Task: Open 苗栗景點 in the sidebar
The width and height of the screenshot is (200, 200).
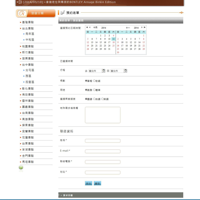Action: (28, 59)
